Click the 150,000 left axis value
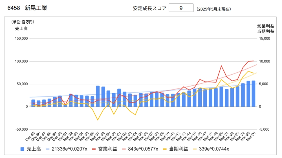Viewport: 282px width, 158px height. 21,38
